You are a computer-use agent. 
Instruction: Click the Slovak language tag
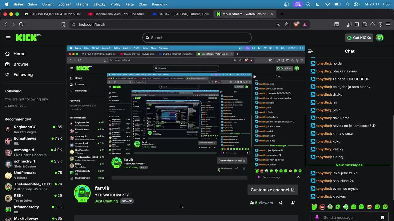point(127,201)
